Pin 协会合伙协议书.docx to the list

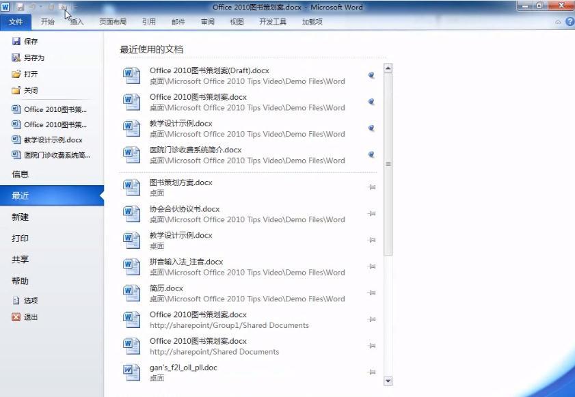[371, 214]
